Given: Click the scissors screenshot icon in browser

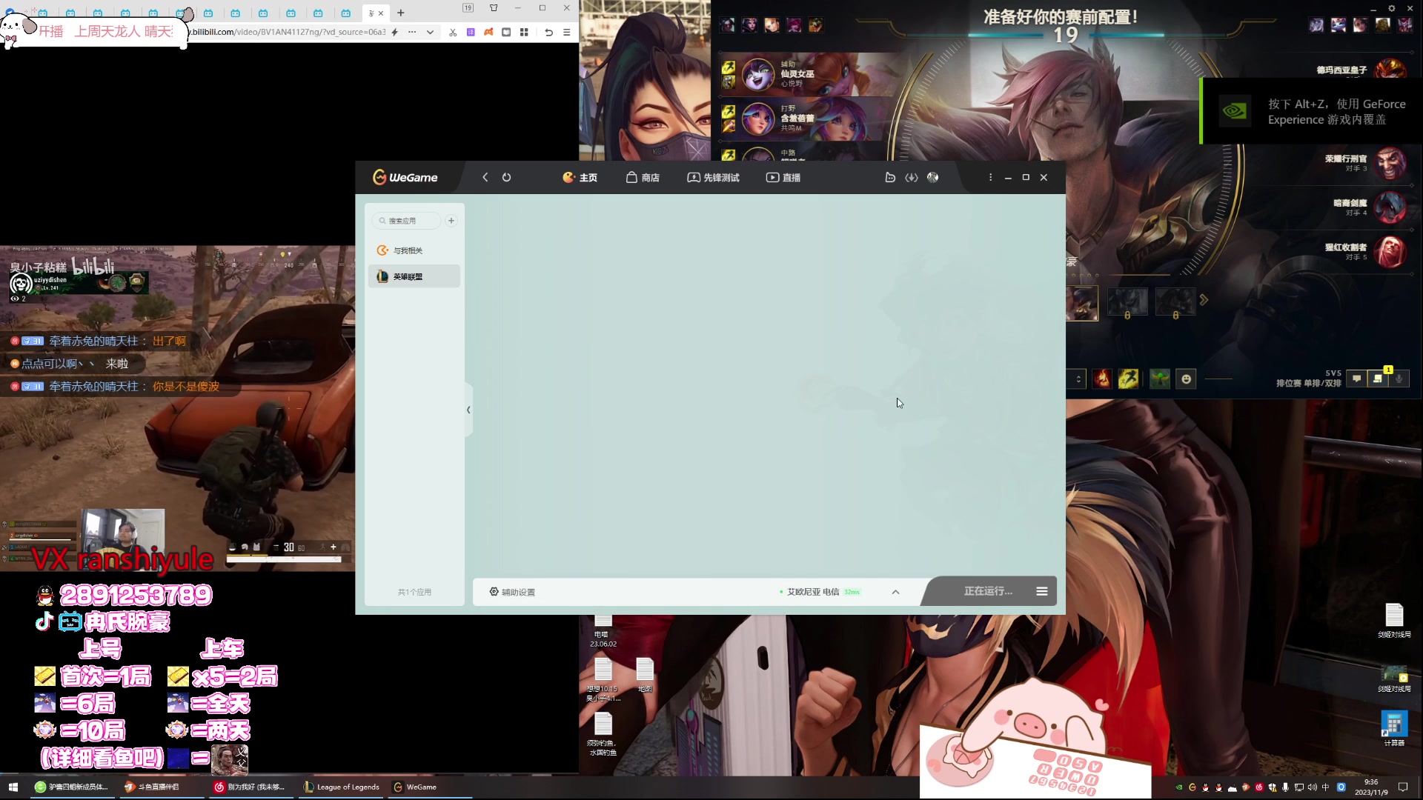Looking at the screenshot, I should (453, 32).
